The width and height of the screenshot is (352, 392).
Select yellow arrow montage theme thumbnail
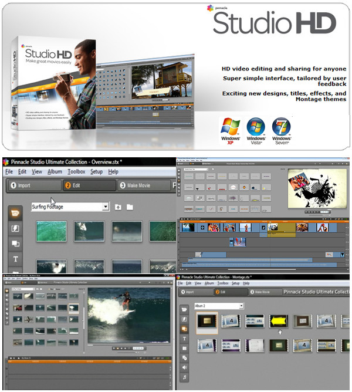(x=279, y=321)
